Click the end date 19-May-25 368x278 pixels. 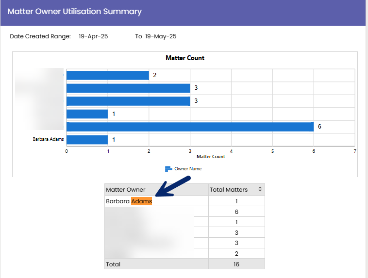pos(161,36)
